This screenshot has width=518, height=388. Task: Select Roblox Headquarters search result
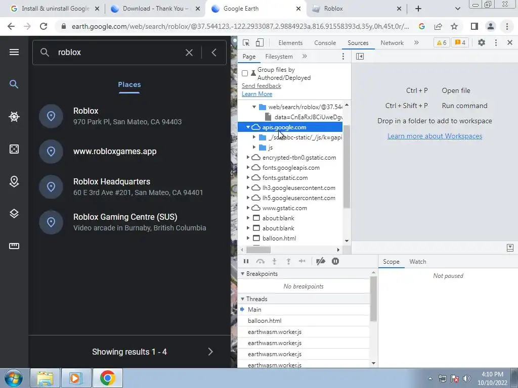(x=129, y=187)
